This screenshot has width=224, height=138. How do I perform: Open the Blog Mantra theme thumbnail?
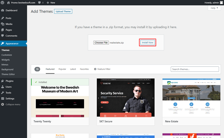point(60,136)
